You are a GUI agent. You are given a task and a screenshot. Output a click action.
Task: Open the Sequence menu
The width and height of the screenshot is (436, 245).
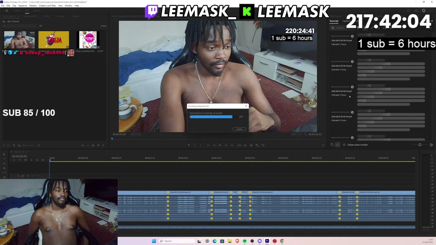(x=22, y=6)
